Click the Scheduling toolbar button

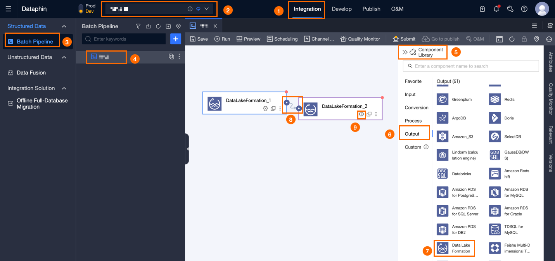click(x=282, y=39)
